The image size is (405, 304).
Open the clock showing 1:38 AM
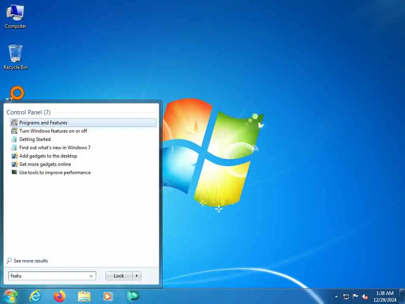(x=384, y=296)
